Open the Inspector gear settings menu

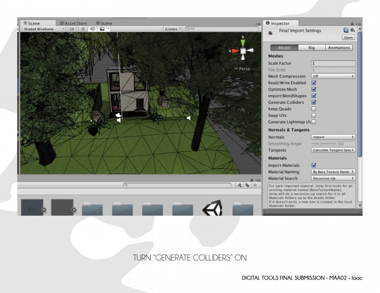click(352, 31)
